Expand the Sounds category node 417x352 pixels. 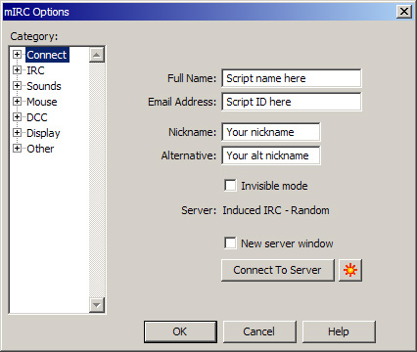17,86
